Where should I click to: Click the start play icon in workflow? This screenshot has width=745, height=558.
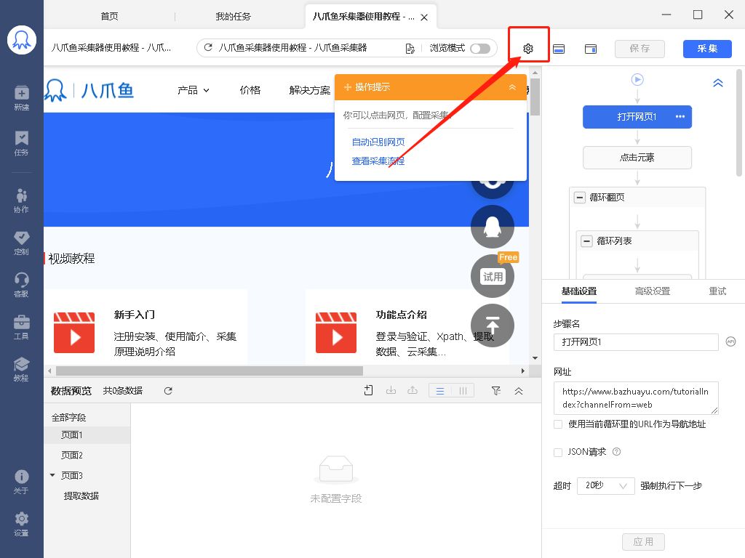[x=637, y=79]
